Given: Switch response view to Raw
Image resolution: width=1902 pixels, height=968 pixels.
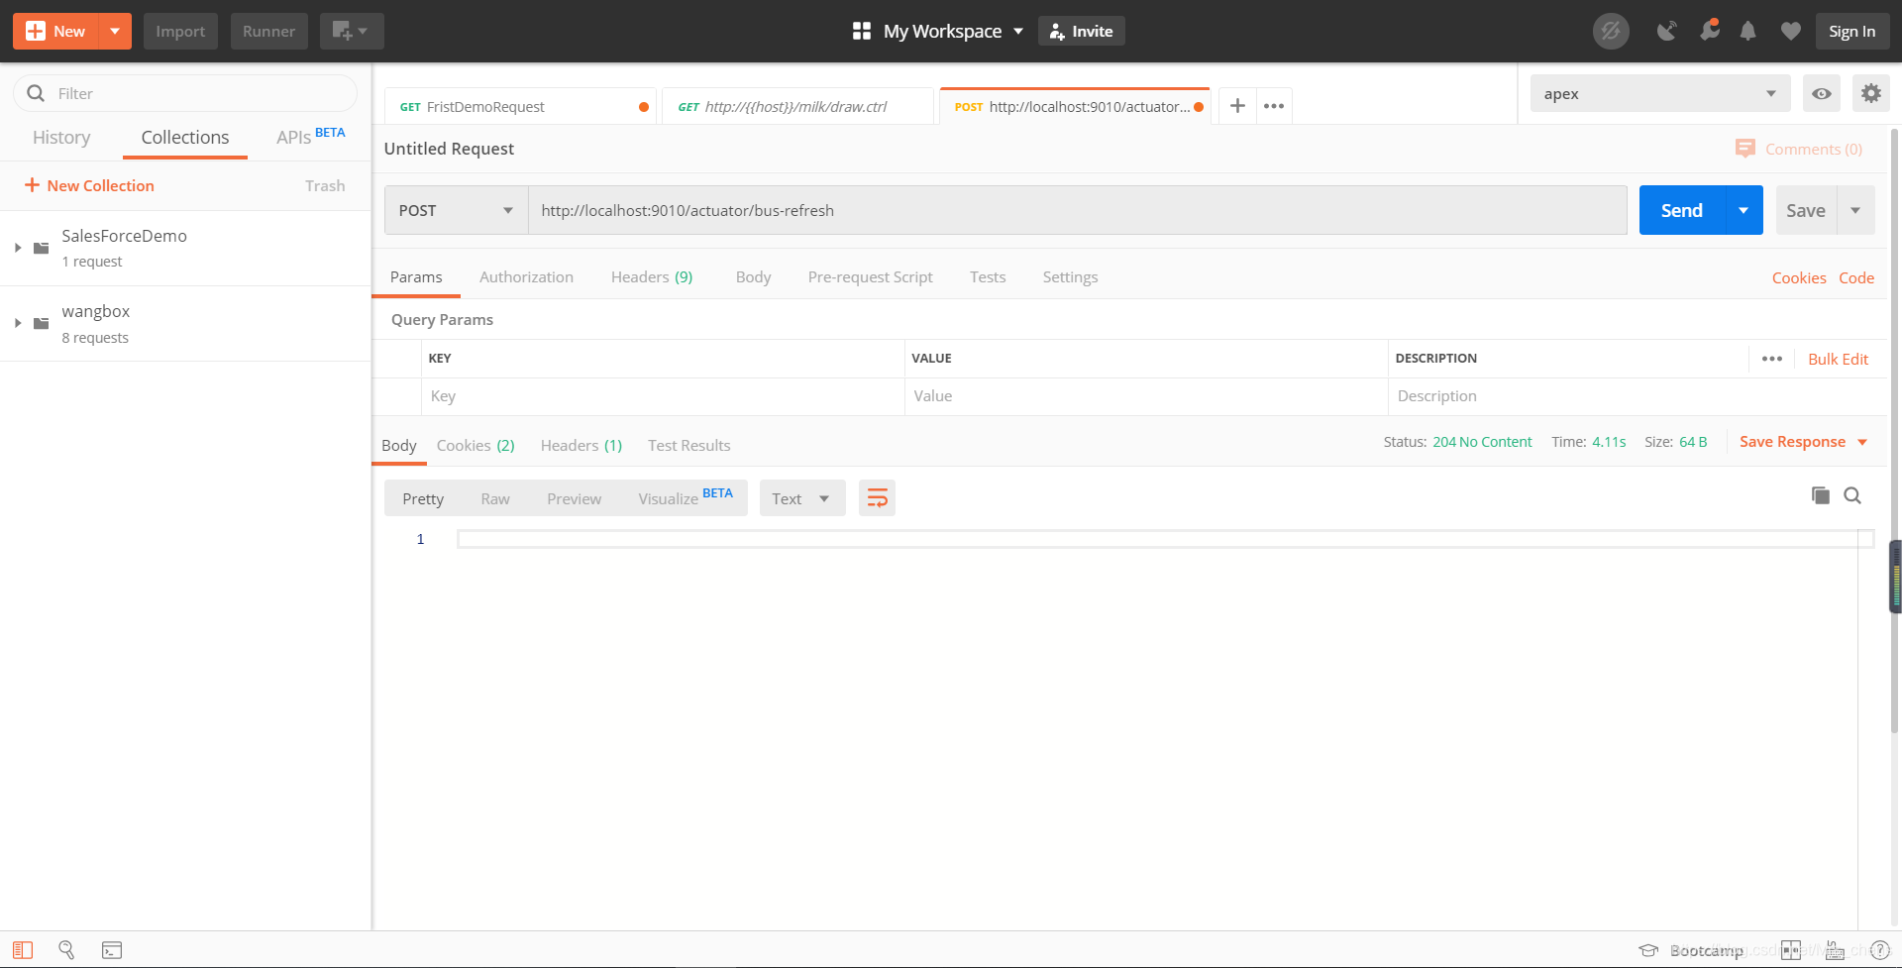Looking at the screenshot, I should pyautogui.click(x=495, y=498).
